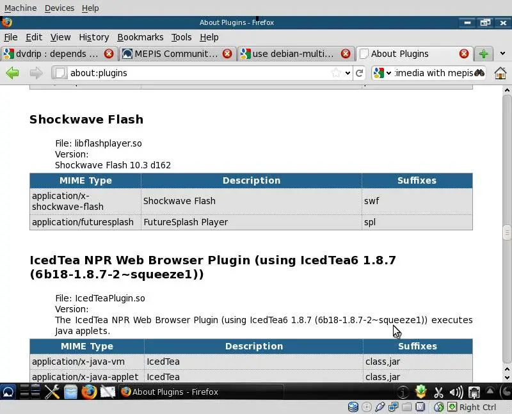
Task: Open the virtual desktop pager in taskbar
Action: click(30, 392)
